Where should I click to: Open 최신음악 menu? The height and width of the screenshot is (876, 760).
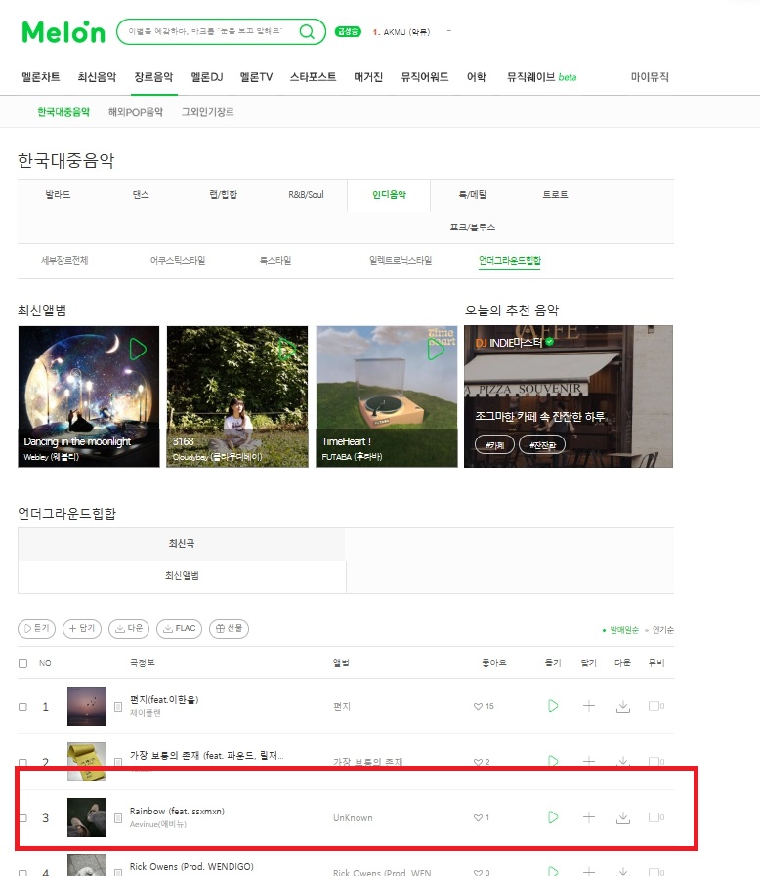pos(98,76)
